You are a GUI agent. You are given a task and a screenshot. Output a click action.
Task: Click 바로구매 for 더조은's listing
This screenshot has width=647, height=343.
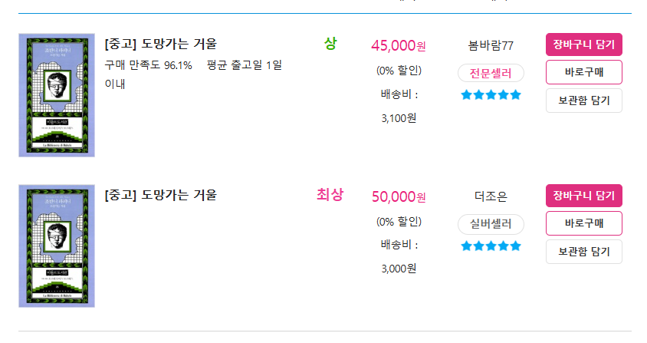coord(584,223)
